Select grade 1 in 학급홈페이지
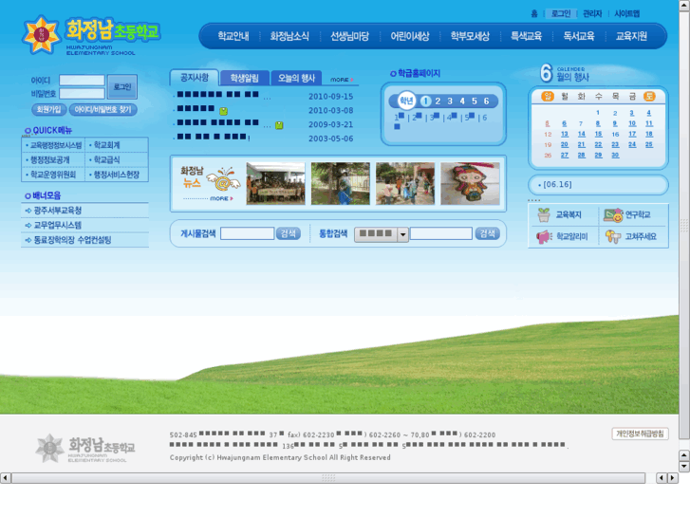The width and height of the screenshot is (690, 517). point(425,102)
